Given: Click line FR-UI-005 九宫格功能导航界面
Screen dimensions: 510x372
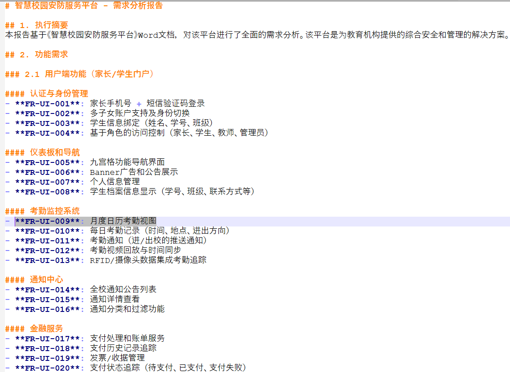Looking at the screenshot, I should pos(85,162).
